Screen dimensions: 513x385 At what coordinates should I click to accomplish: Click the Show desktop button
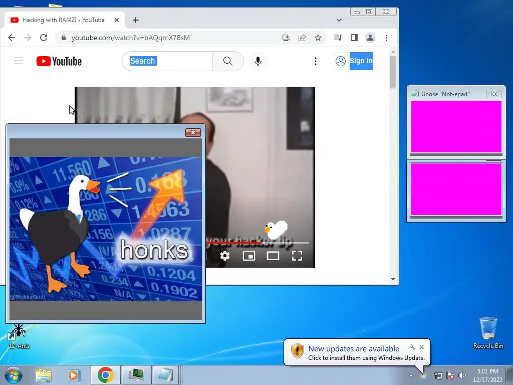pyautogui.click(x=509, y=375)
